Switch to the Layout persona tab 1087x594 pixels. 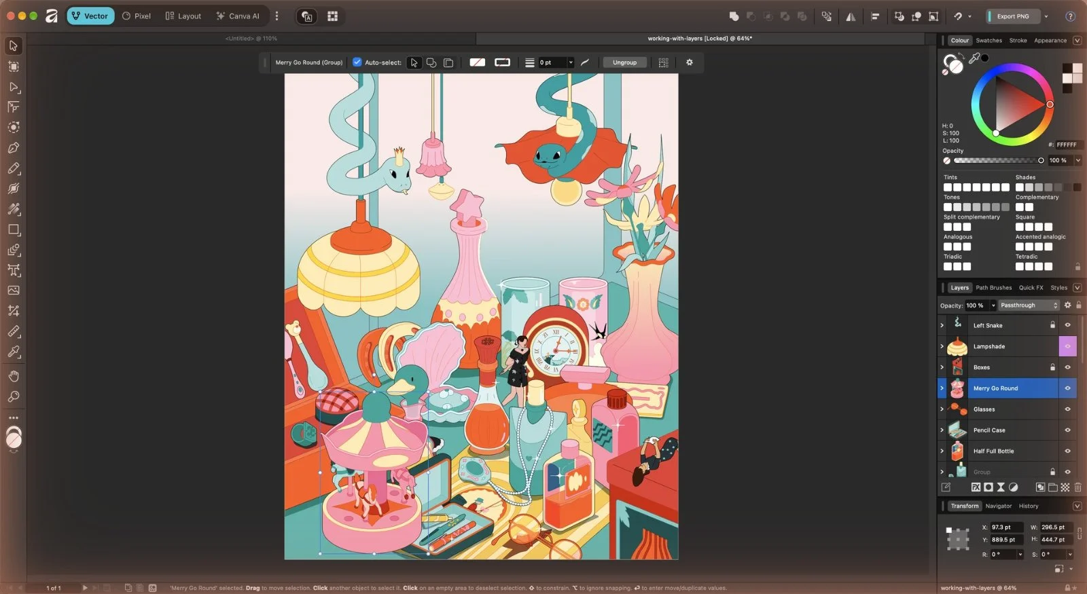[x=183, y=16]
